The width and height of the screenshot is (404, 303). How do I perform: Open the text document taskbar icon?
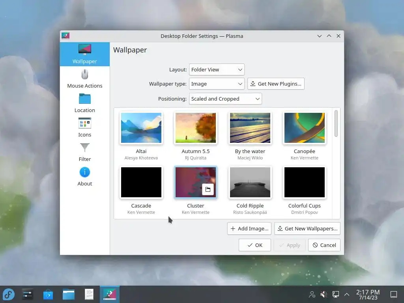89,294
